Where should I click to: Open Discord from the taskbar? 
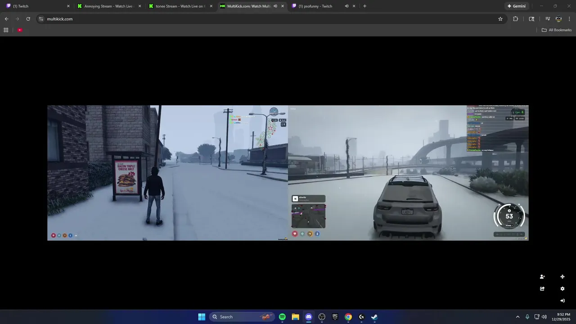(x=309, y=317)
